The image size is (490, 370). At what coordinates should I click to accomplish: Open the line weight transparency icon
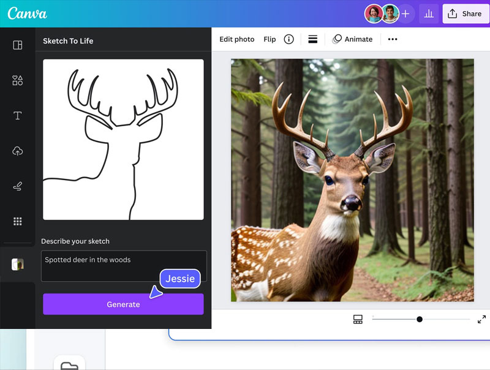313,39
